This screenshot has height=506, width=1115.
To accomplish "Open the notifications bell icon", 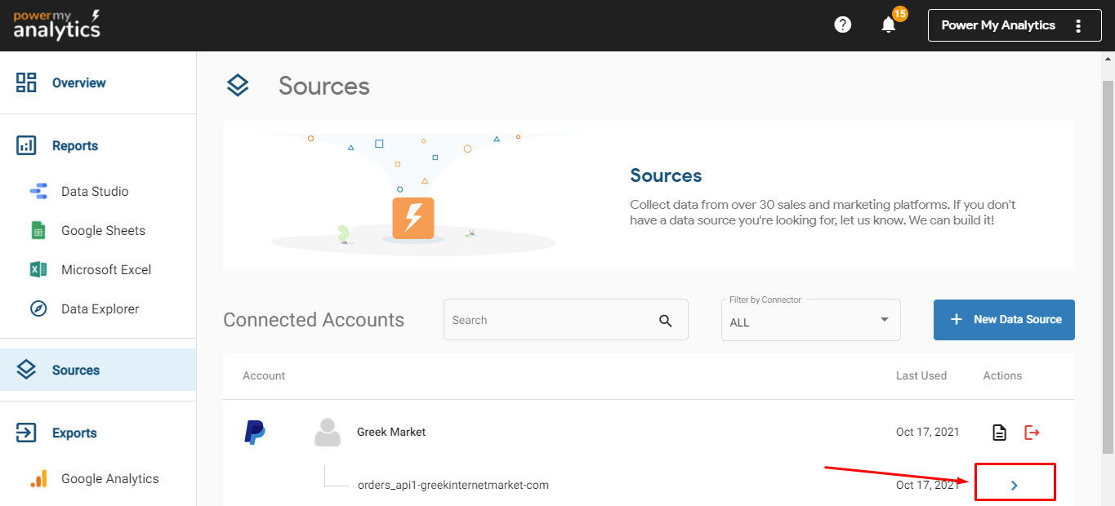I will [x=889, y=25].
